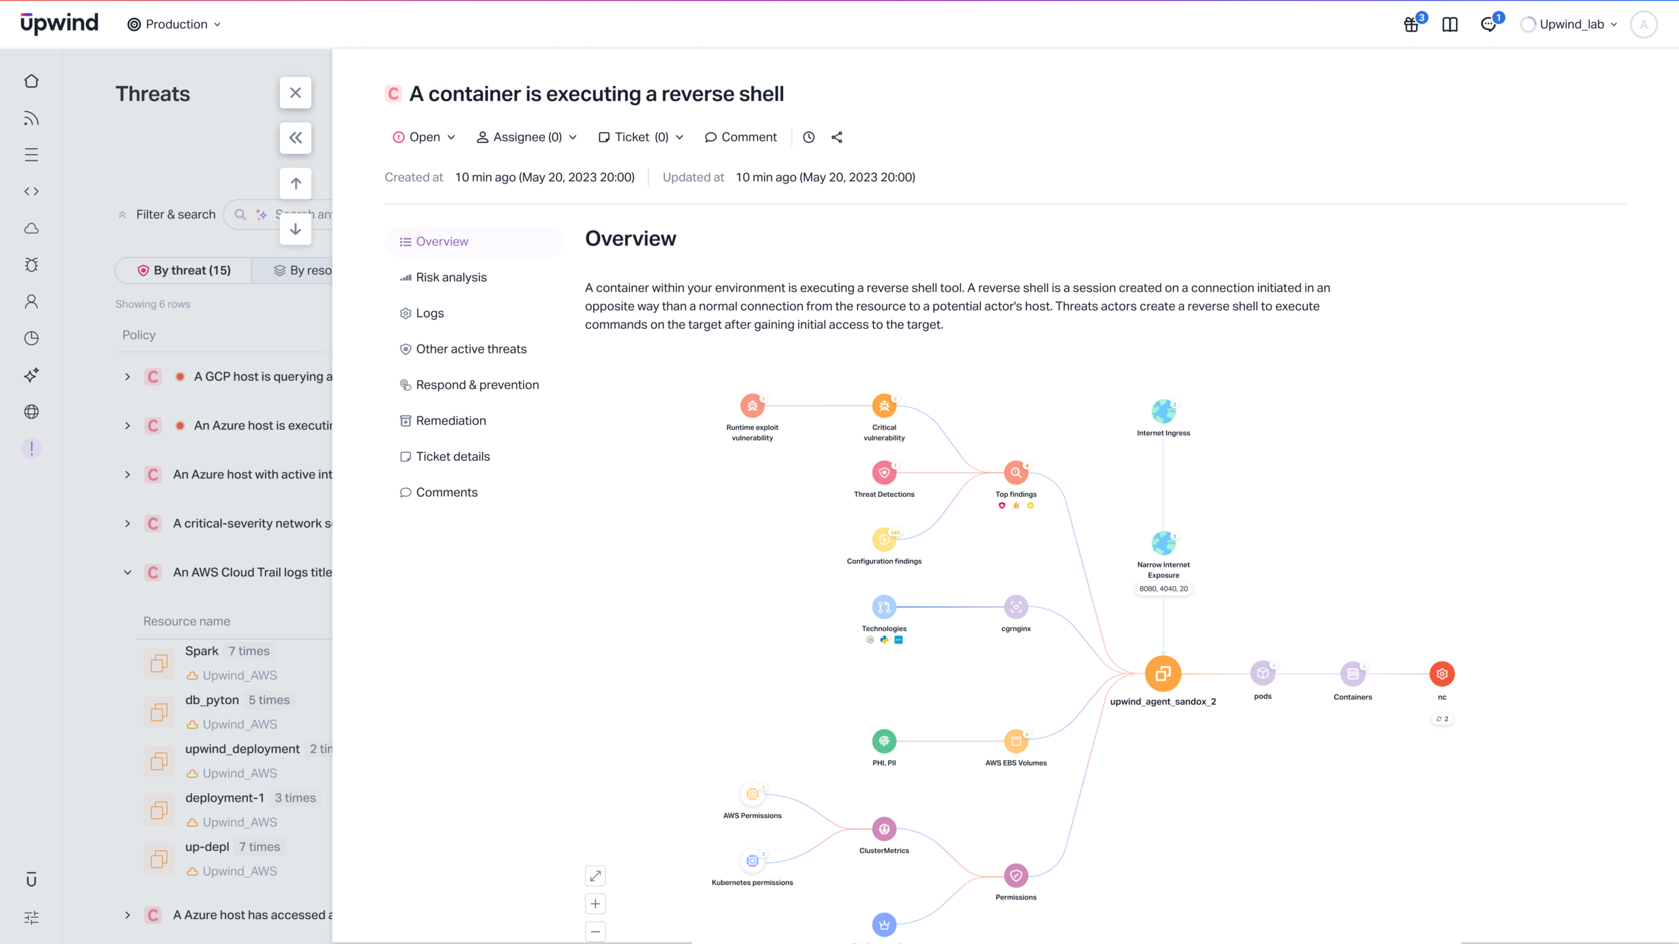Select Respond & prevention section
This screenshot has height=944, width=1679.
coord(477,385)
